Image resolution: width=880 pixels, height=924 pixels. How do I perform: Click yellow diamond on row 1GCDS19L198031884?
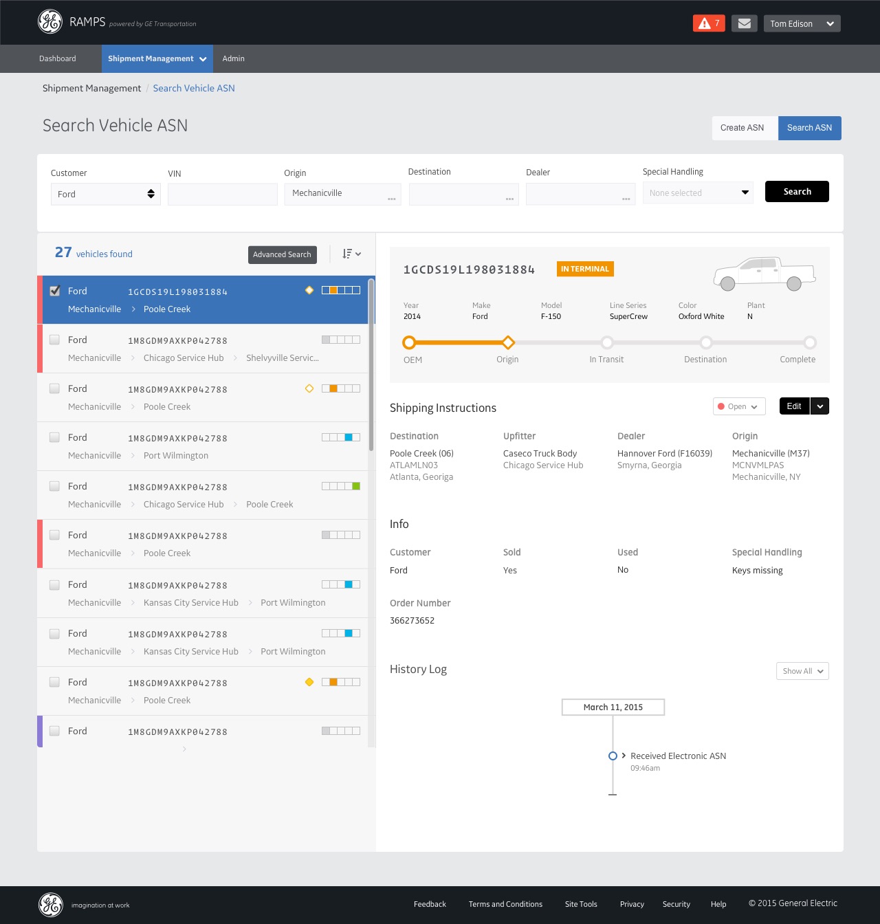309,290
